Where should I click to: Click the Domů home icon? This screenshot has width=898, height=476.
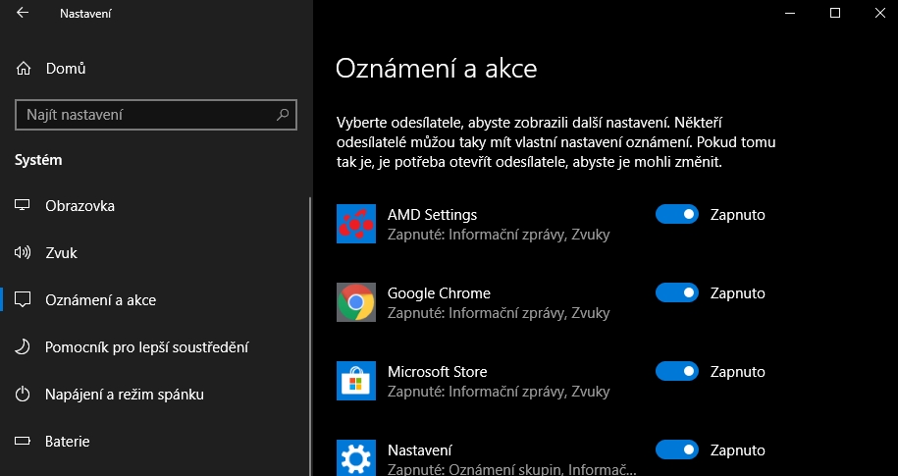(24, 69)
